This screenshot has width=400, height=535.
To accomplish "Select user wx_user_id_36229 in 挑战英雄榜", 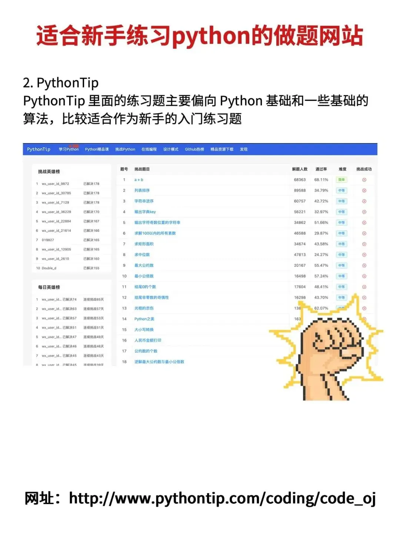I will 56,212.
